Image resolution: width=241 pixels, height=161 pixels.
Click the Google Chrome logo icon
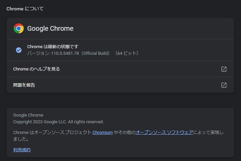tap(19, 28)
